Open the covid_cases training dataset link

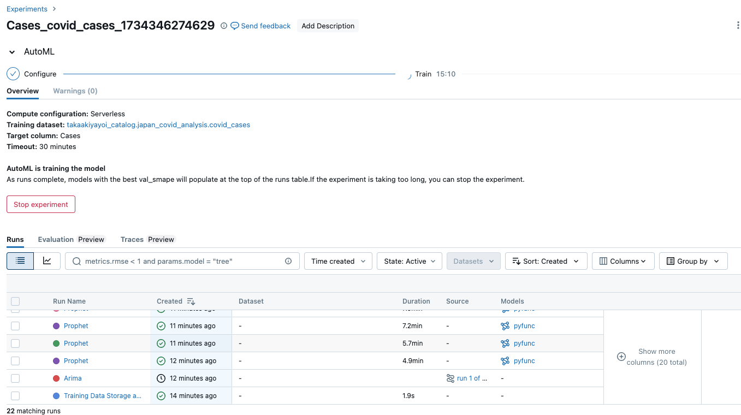point(158,124)
